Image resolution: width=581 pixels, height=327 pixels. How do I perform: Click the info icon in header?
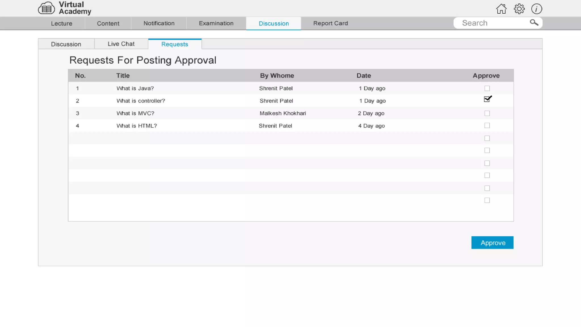click(x=536, y=9)
